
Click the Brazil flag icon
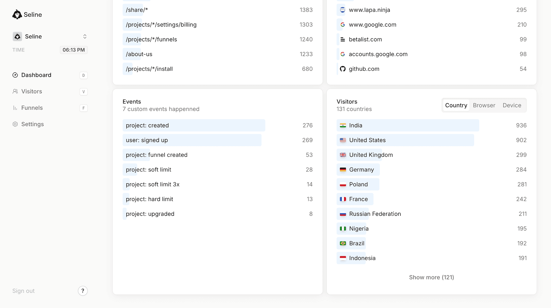(343, 243)
